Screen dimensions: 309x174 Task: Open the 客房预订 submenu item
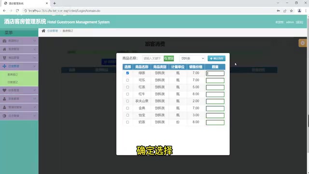tap(13, 74)
